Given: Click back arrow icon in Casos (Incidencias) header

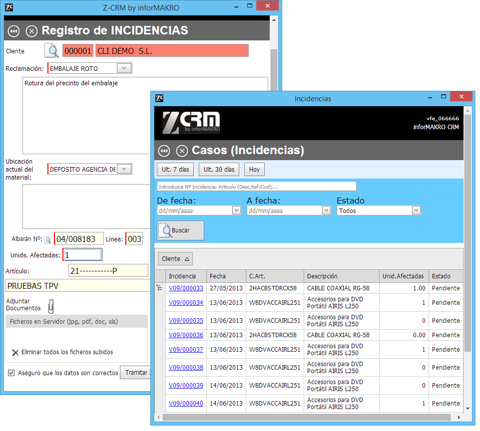Looking at the screenshot, I should 164,151.
